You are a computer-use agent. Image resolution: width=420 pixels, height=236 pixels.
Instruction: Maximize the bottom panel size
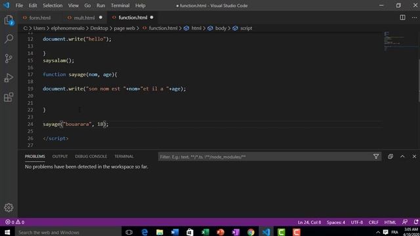point(402,157)
